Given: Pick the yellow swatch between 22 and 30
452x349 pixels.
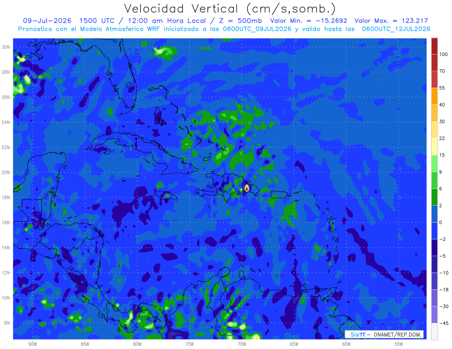Looking at the screenshot, I should [x=434, y=130].
